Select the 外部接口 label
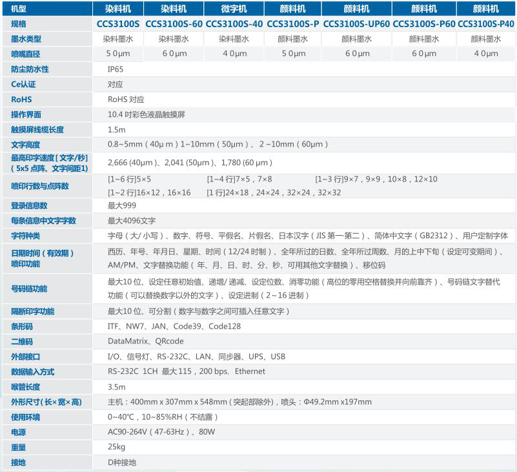Image resolution: width=517 pixels, height=472 pixels. (25, 356)
